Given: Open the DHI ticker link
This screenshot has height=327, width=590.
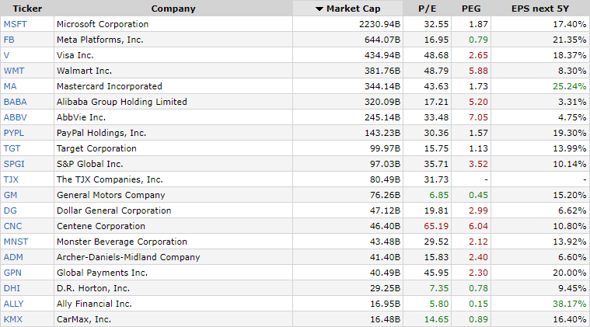Looking at the screenshot, I should [12, 288].
